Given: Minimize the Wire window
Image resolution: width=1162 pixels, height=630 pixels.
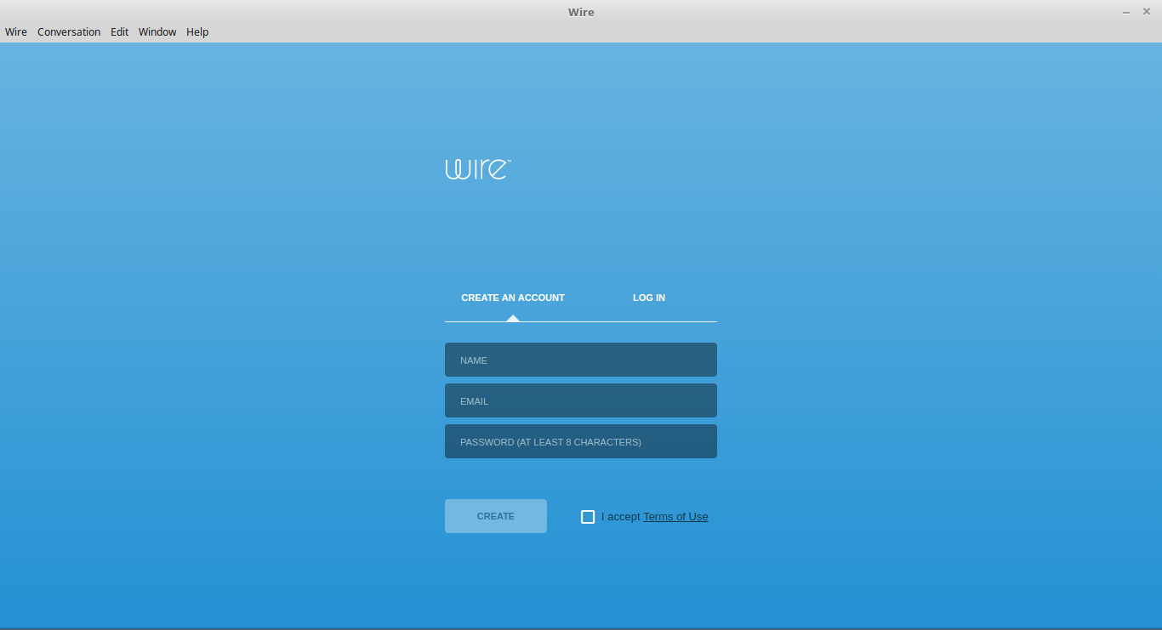Looking at the screenshot, I should click(x=1126, y=12).
